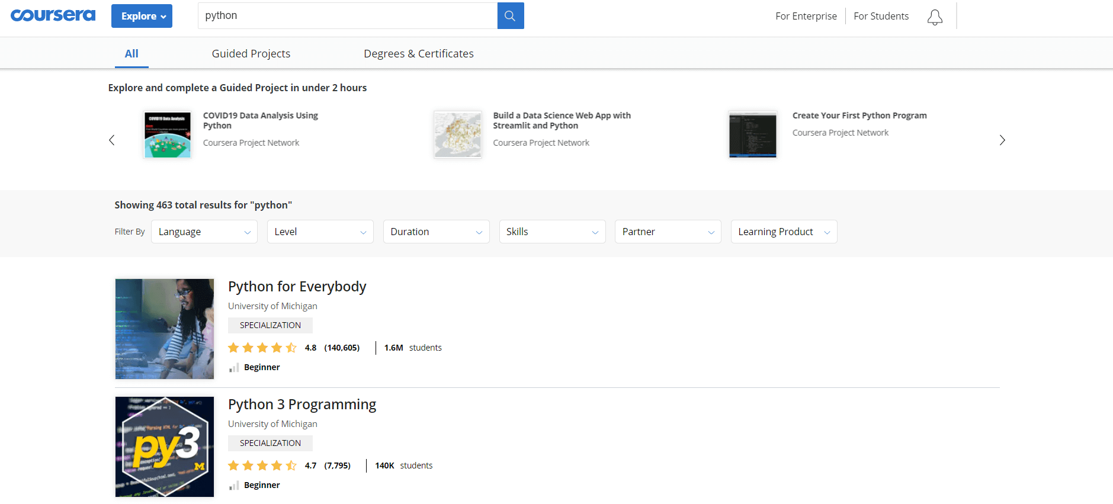Click Coursera Project Network under First Python Program
The width and height of the screenshot is (1113, 504).
(x=841, y=133)
